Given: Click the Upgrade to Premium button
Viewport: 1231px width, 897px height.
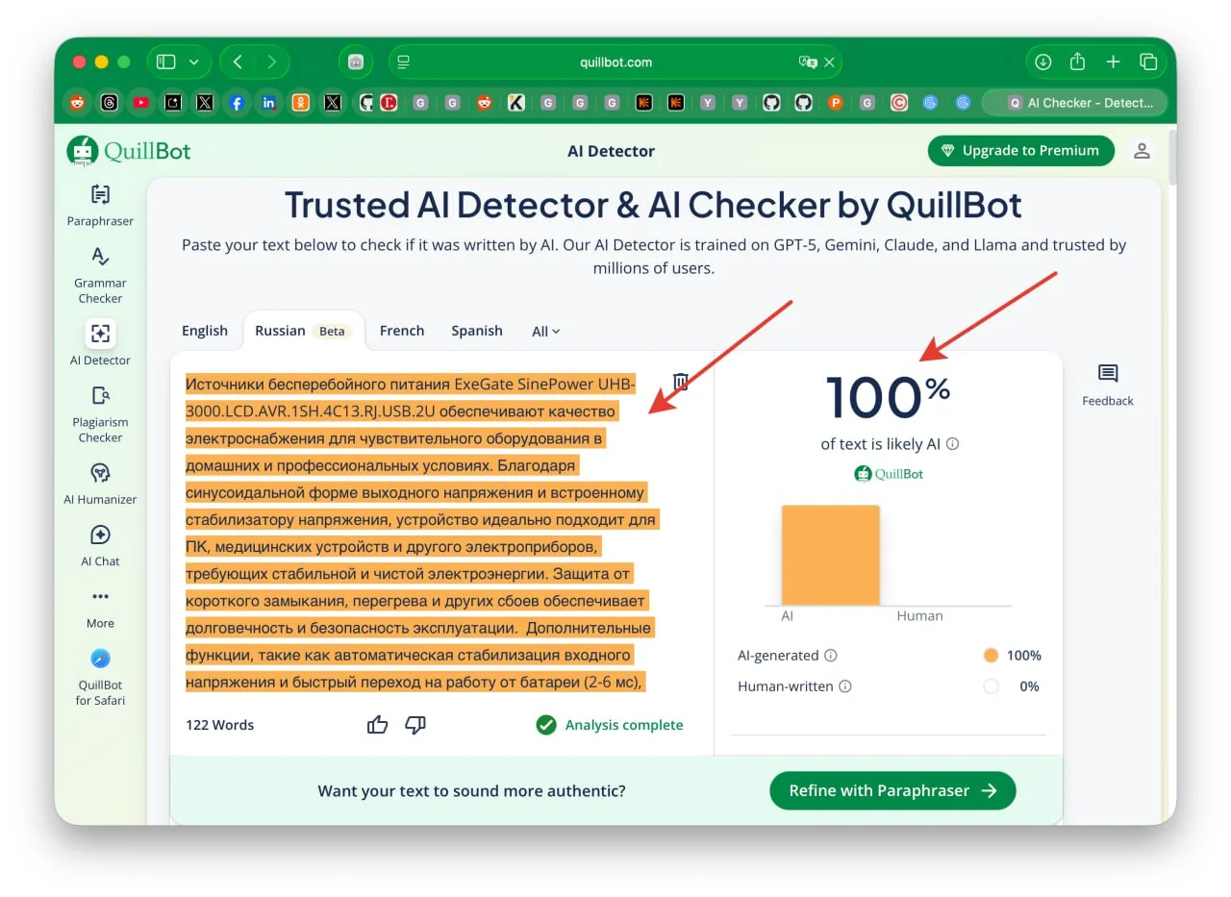Looking at the screenshot, I should coord(1020,151).
